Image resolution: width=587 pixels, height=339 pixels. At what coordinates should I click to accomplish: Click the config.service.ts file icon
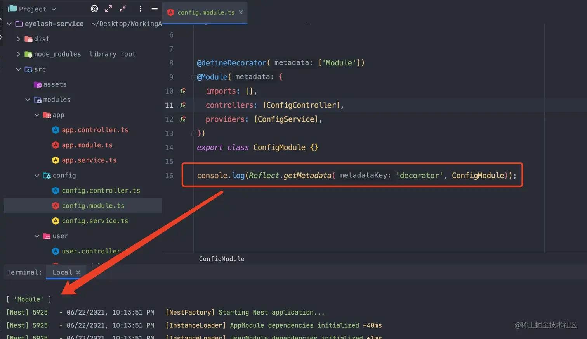[56, 221]
